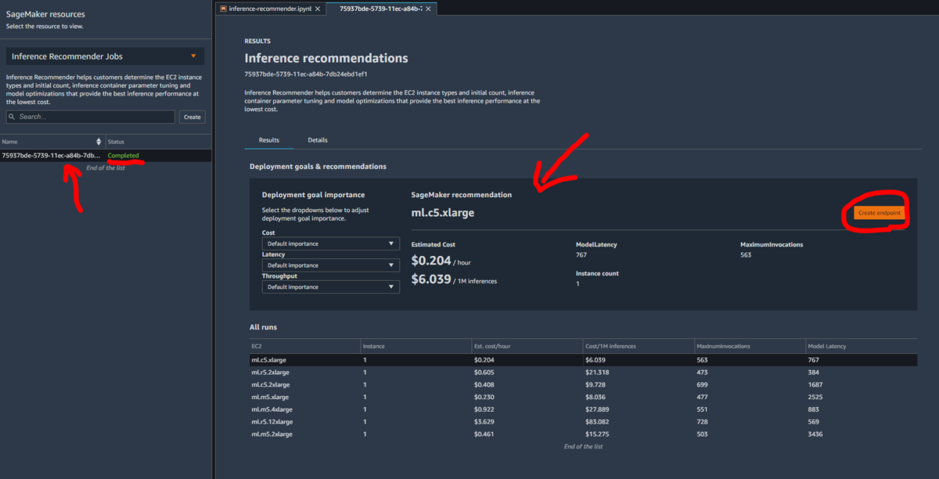The width and height of the screenshot is (939, 479).
Task: Click the Inference recommendations page title
Action: (x=326, y=58)
